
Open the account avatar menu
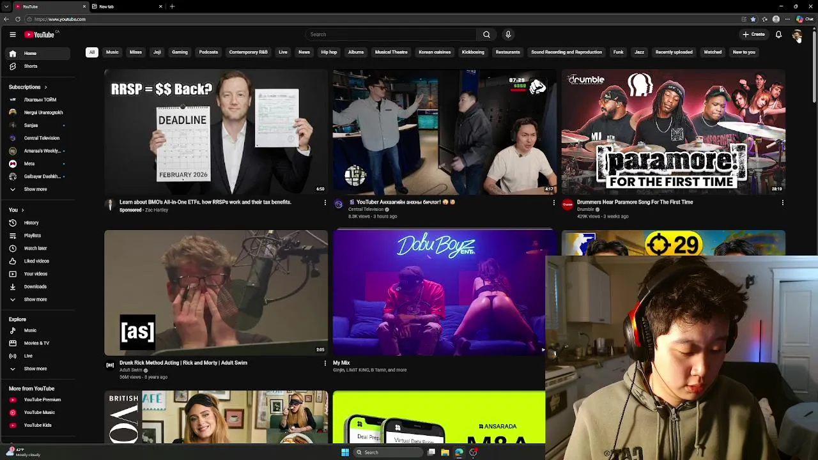coord(797,34)
